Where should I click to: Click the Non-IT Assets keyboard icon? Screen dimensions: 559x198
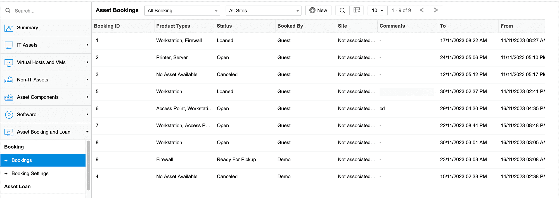coord(9,80)
